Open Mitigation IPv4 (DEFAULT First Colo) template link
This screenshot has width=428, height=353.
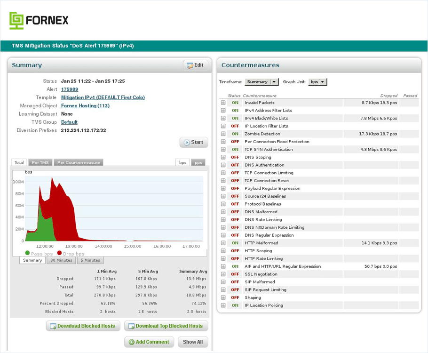(103, 97)
